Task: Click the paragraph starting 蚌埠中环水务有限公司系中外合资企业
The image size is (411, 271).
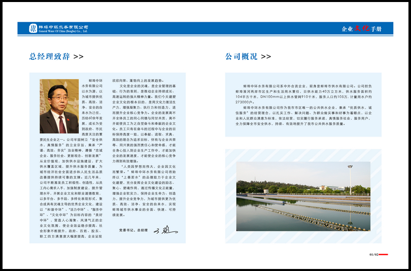Action: [303, 94]
